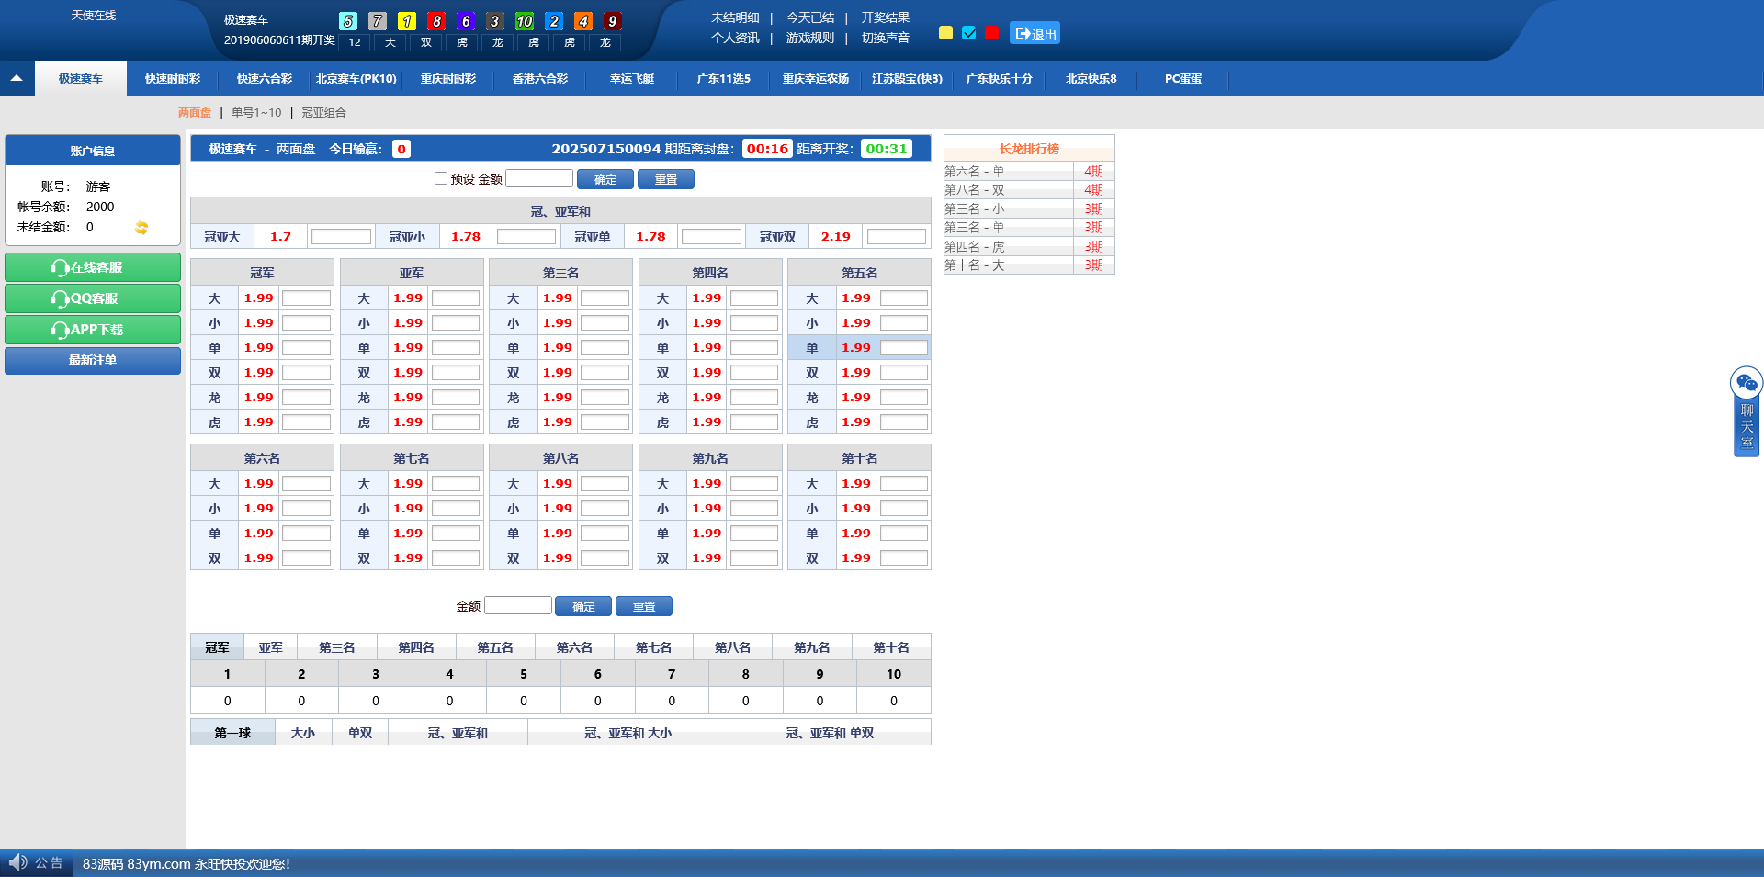Screen dimensions: 1764x877
Task: Click the announcement speaker icon
Action: click(17, 862)
